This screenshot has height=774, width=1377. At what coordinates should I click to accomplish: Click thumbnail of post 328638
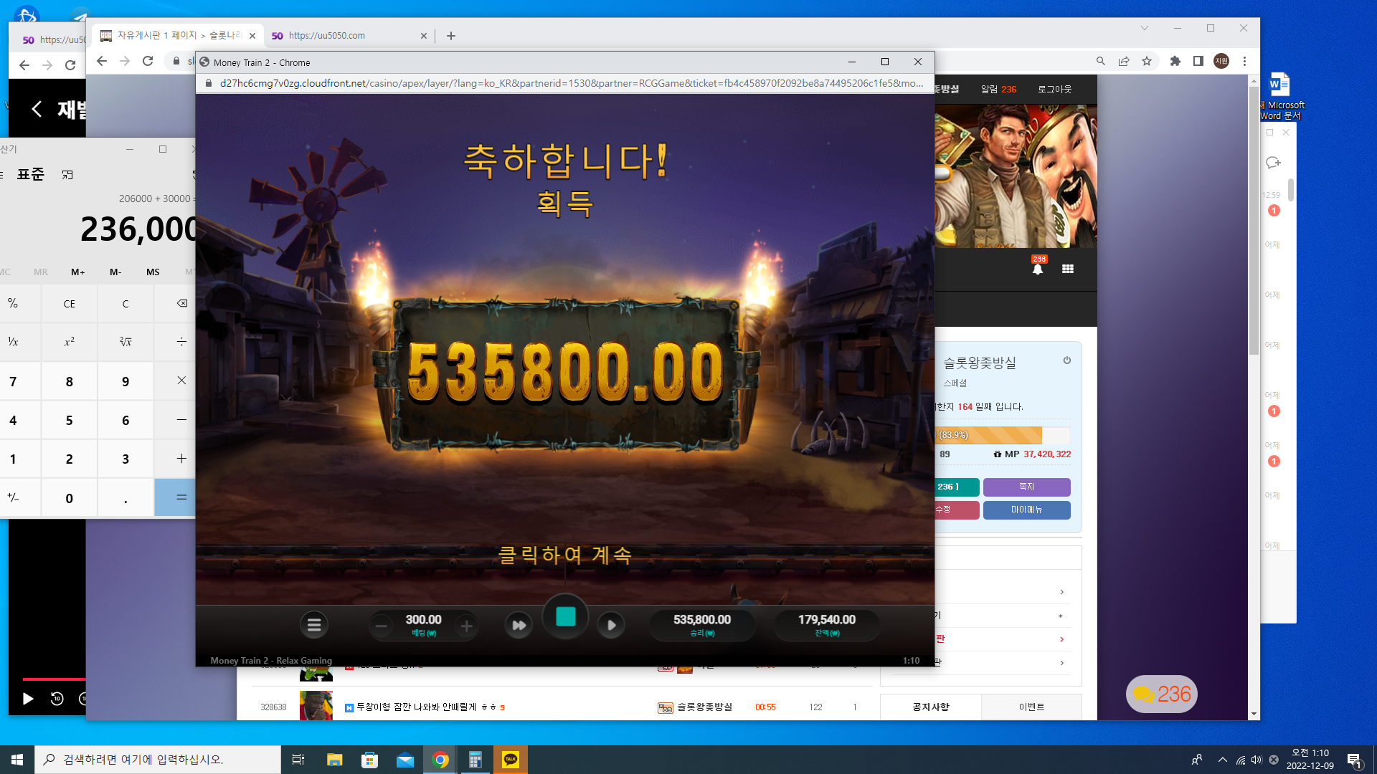pos(316,706)
